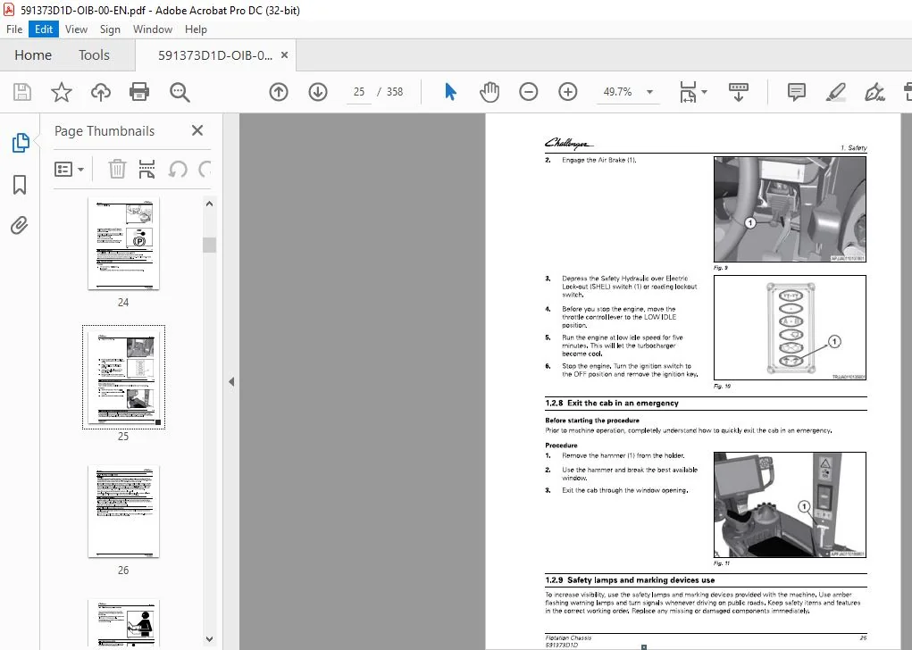Click the 'Page Thumbnails' panel title

point(105,131)
